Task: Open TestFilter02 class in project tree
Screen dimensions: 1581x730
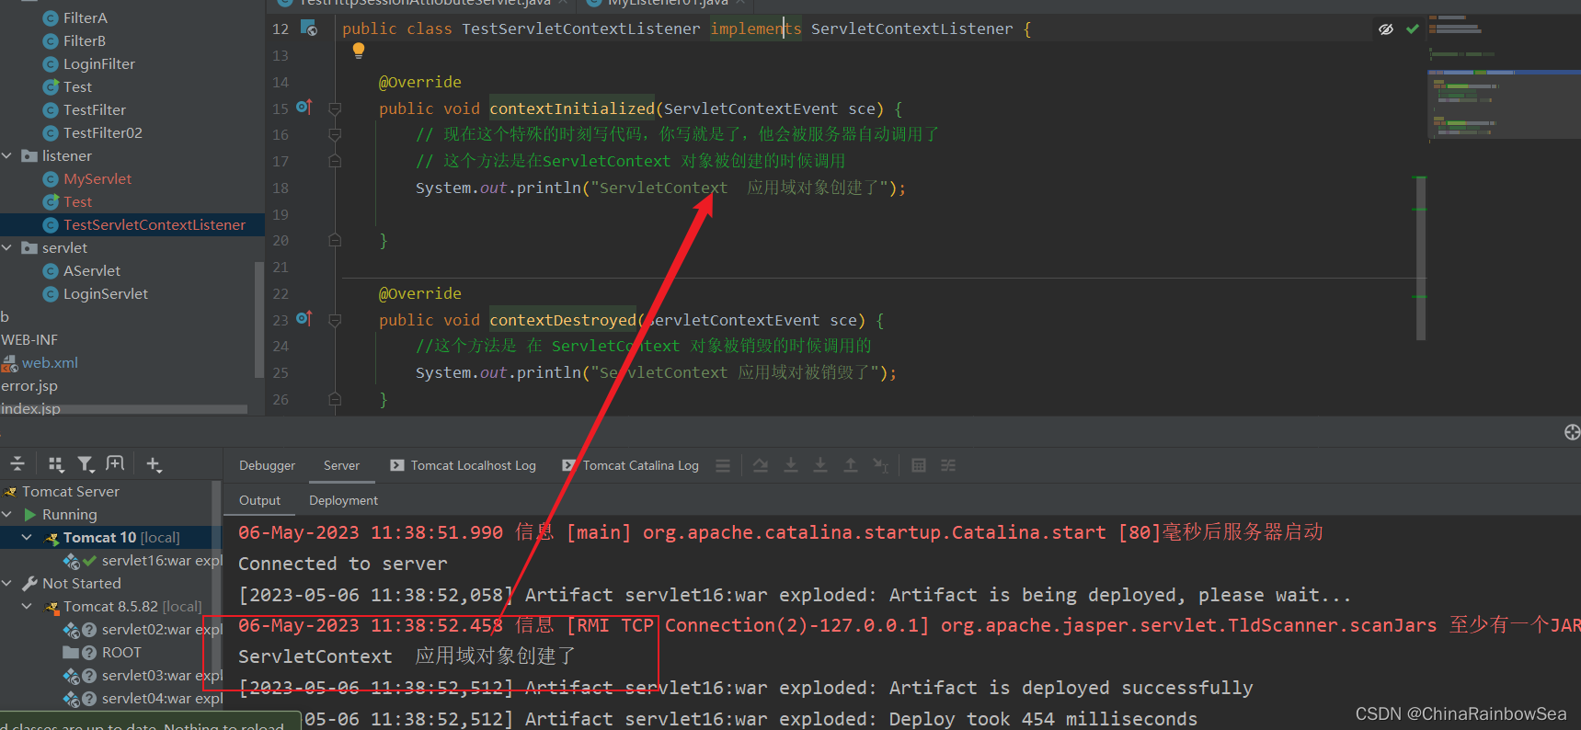Action: 103,132
